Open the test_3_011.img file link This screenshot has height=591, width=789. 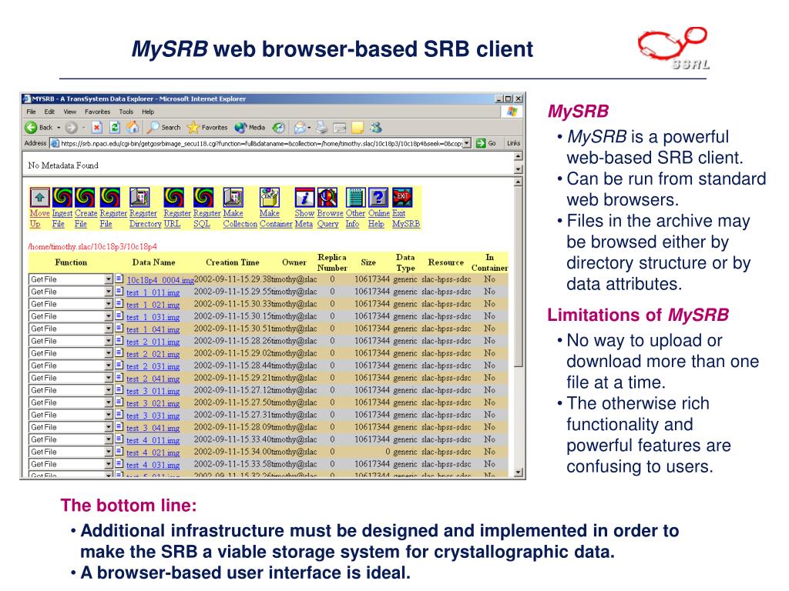[x=153, y=391]
